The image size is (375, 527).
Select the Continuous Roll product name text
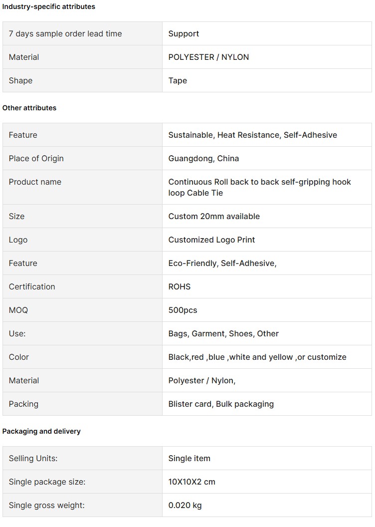tap(259, 187)
